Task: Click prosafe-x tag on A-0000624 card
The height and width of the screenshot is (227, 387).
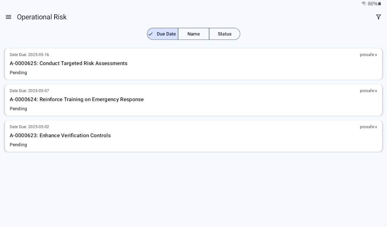Action: [x=368, y=91]
